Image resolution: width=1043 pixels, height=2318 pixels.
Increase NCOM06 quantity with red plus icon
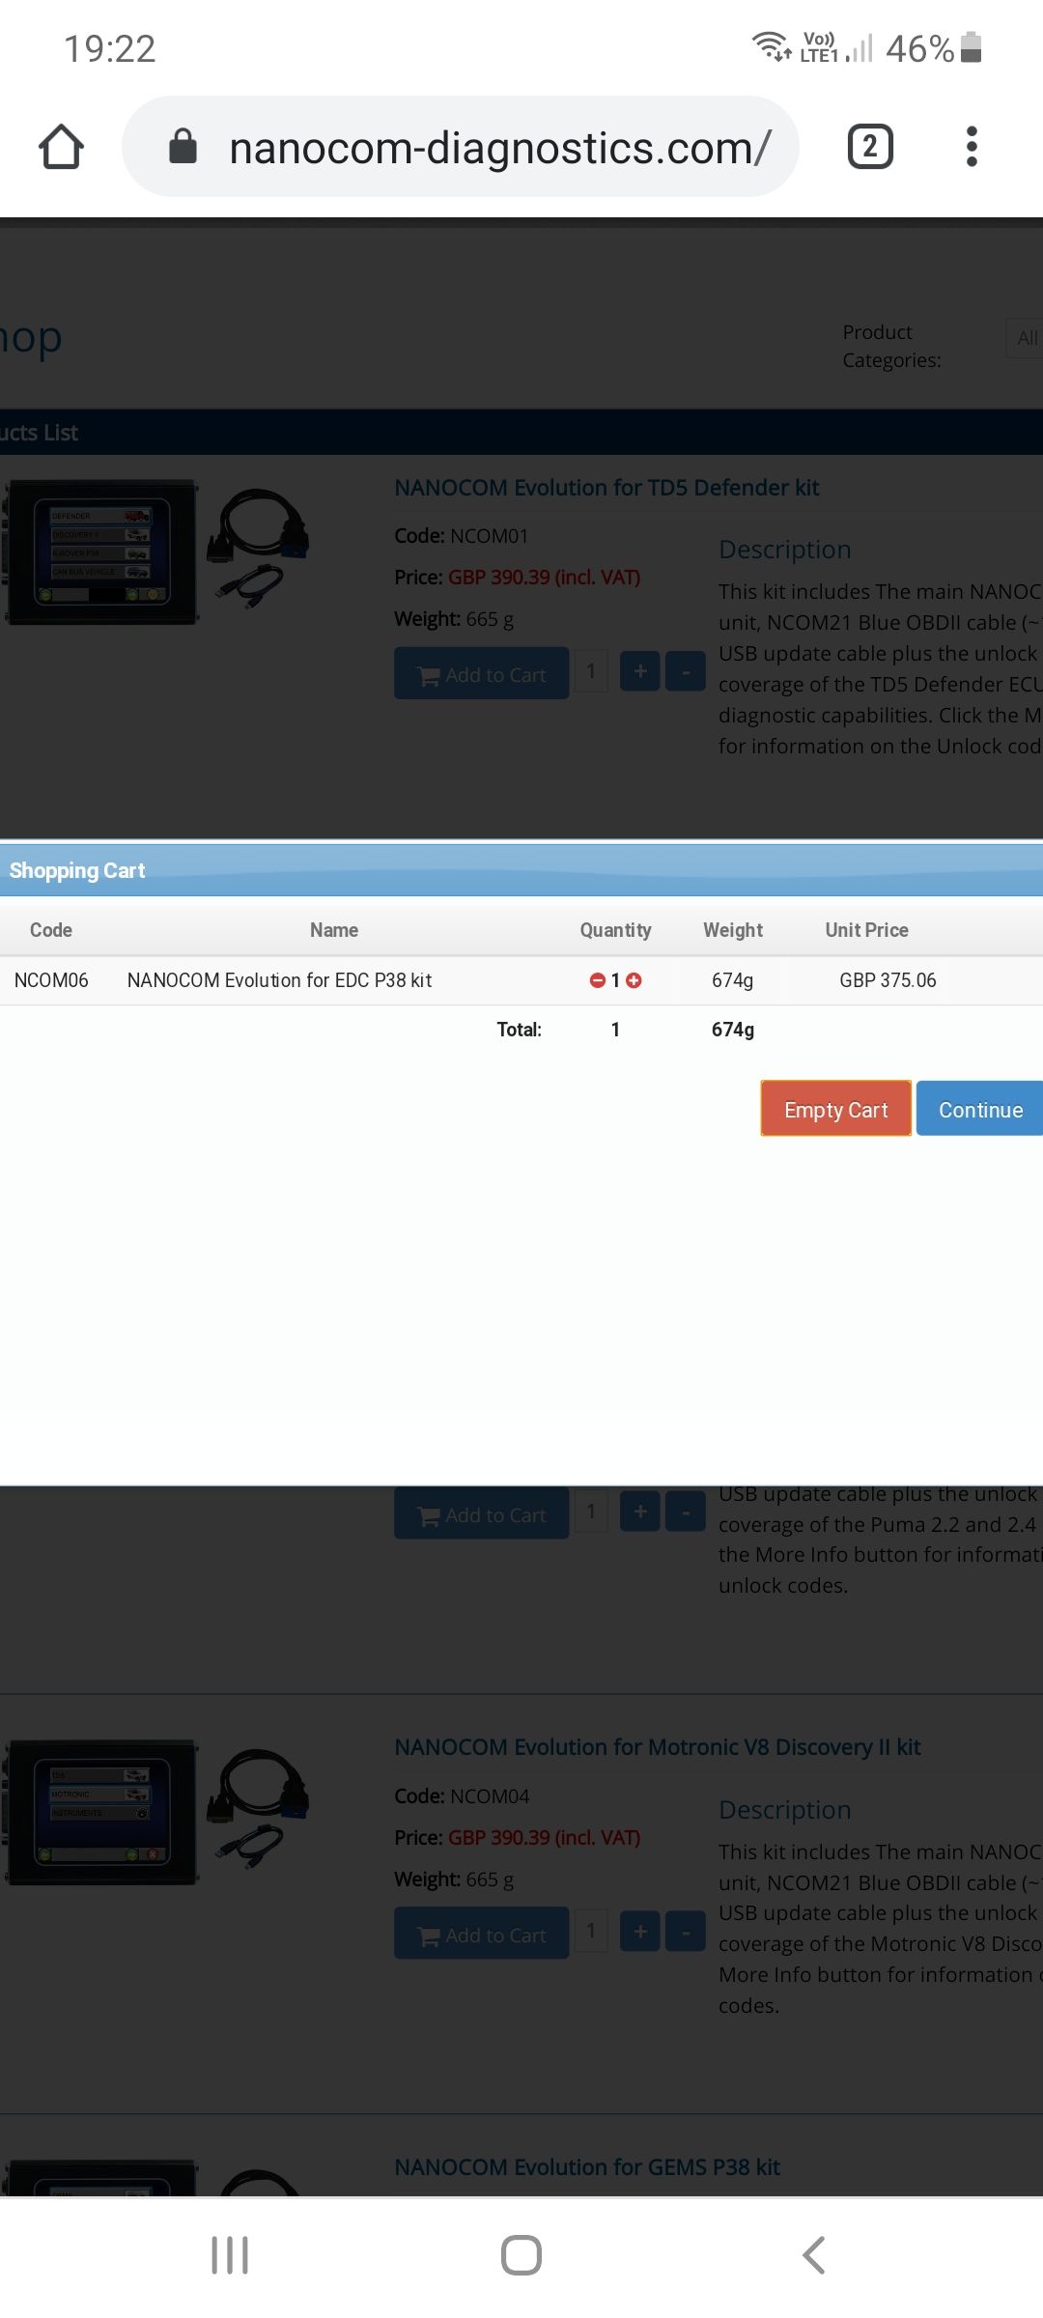634,980
